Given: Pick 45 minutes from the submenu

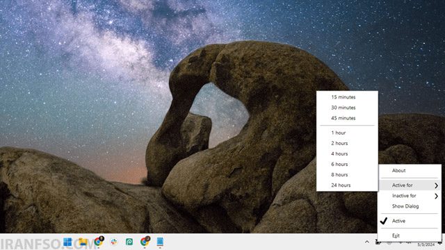Looking at the screenshot, I should point(347,118).
